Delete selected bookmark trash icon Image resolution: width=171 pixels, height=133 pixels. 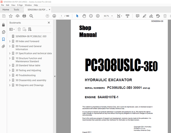tap(19, 29)
